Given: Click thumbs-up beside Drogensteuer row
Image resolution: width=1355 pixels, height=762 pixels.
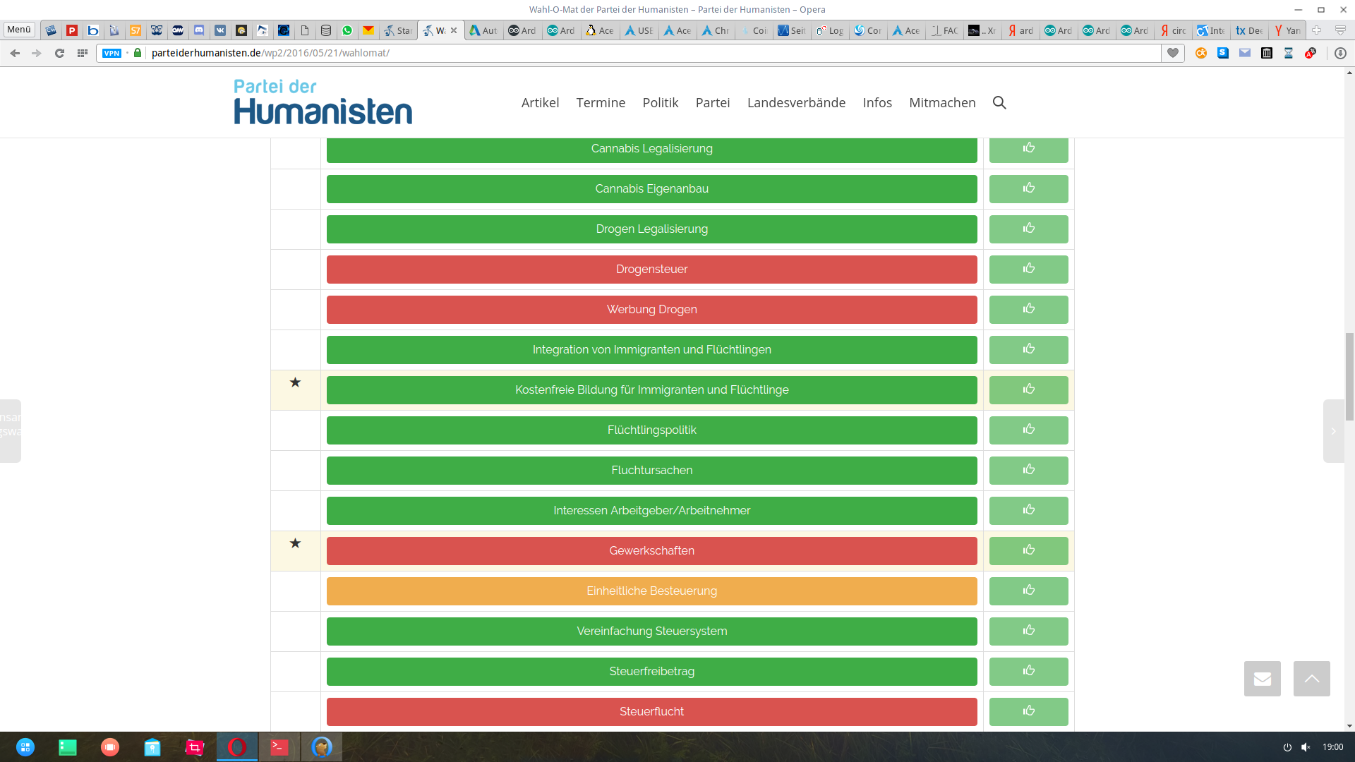Looking at the screenshot, I should click(x=1028, y=269).
